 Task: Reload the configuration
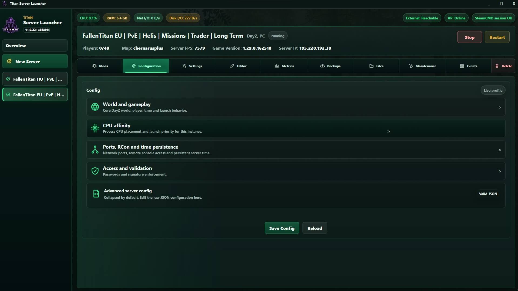click(315, 228)
